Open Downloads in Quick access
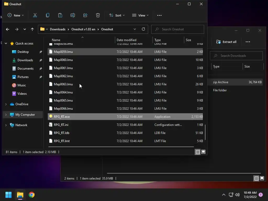 [25, 60]
